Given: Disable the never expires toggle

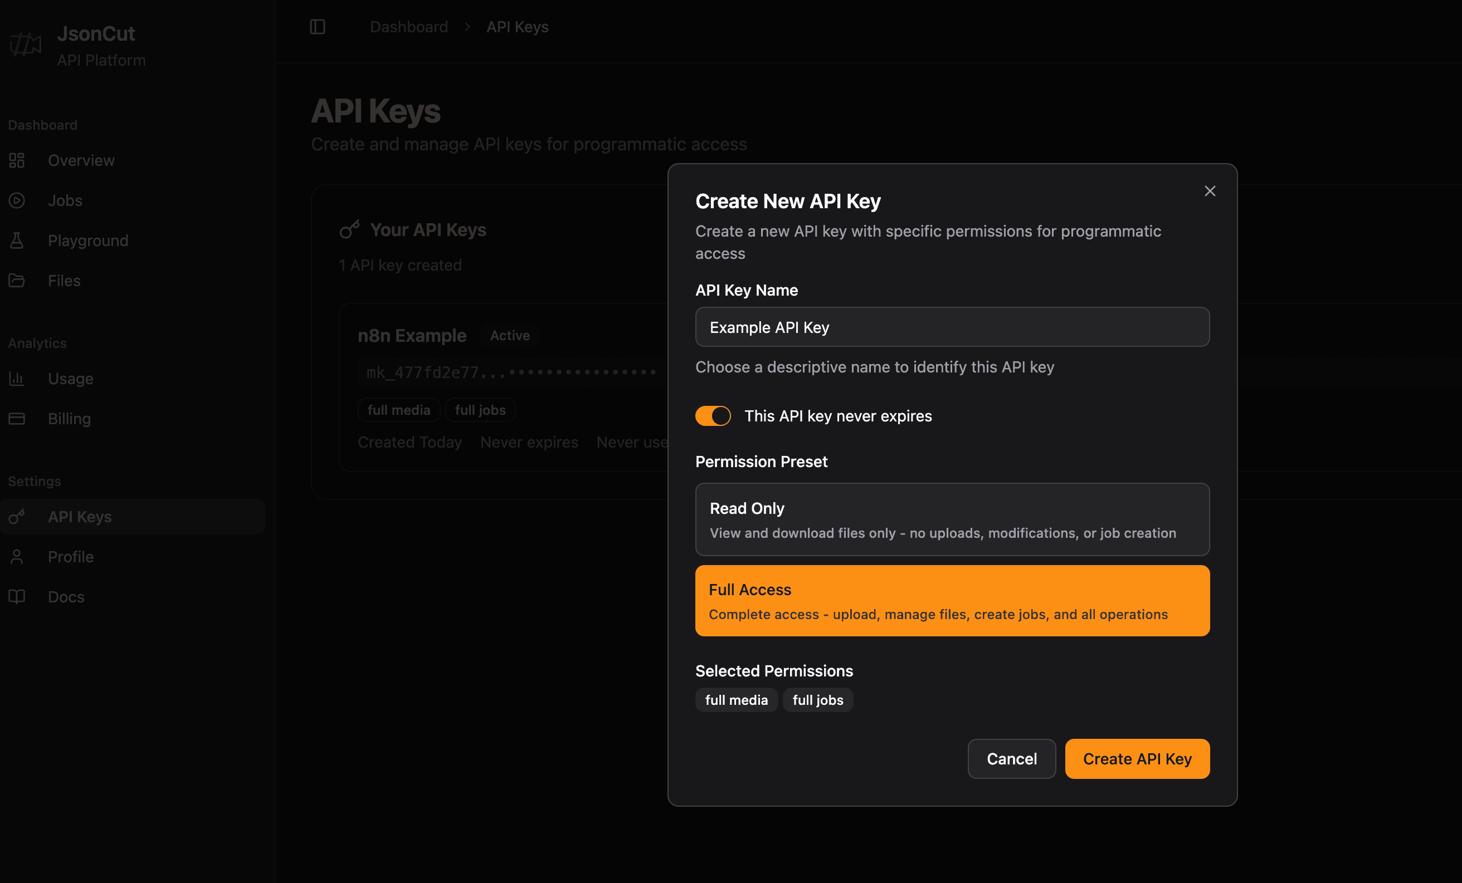Looking at the screenshot, I should click(713, 416).
